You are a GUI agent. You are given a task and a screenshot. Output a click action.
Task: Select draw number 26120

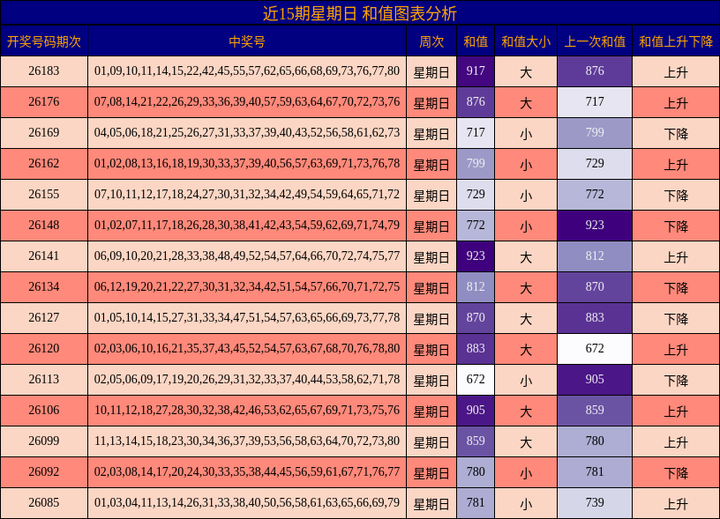[43, 348]
